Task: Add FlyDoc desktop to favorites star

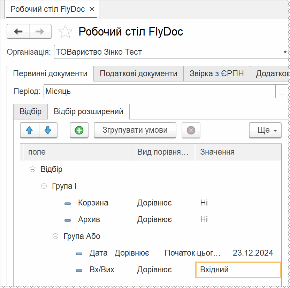Action: 65,32
